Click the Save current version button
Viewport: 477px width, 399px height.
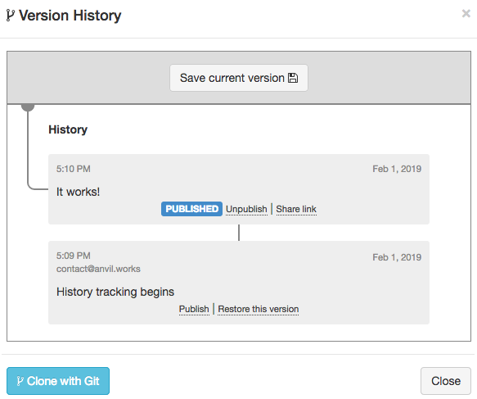(239, 78)
